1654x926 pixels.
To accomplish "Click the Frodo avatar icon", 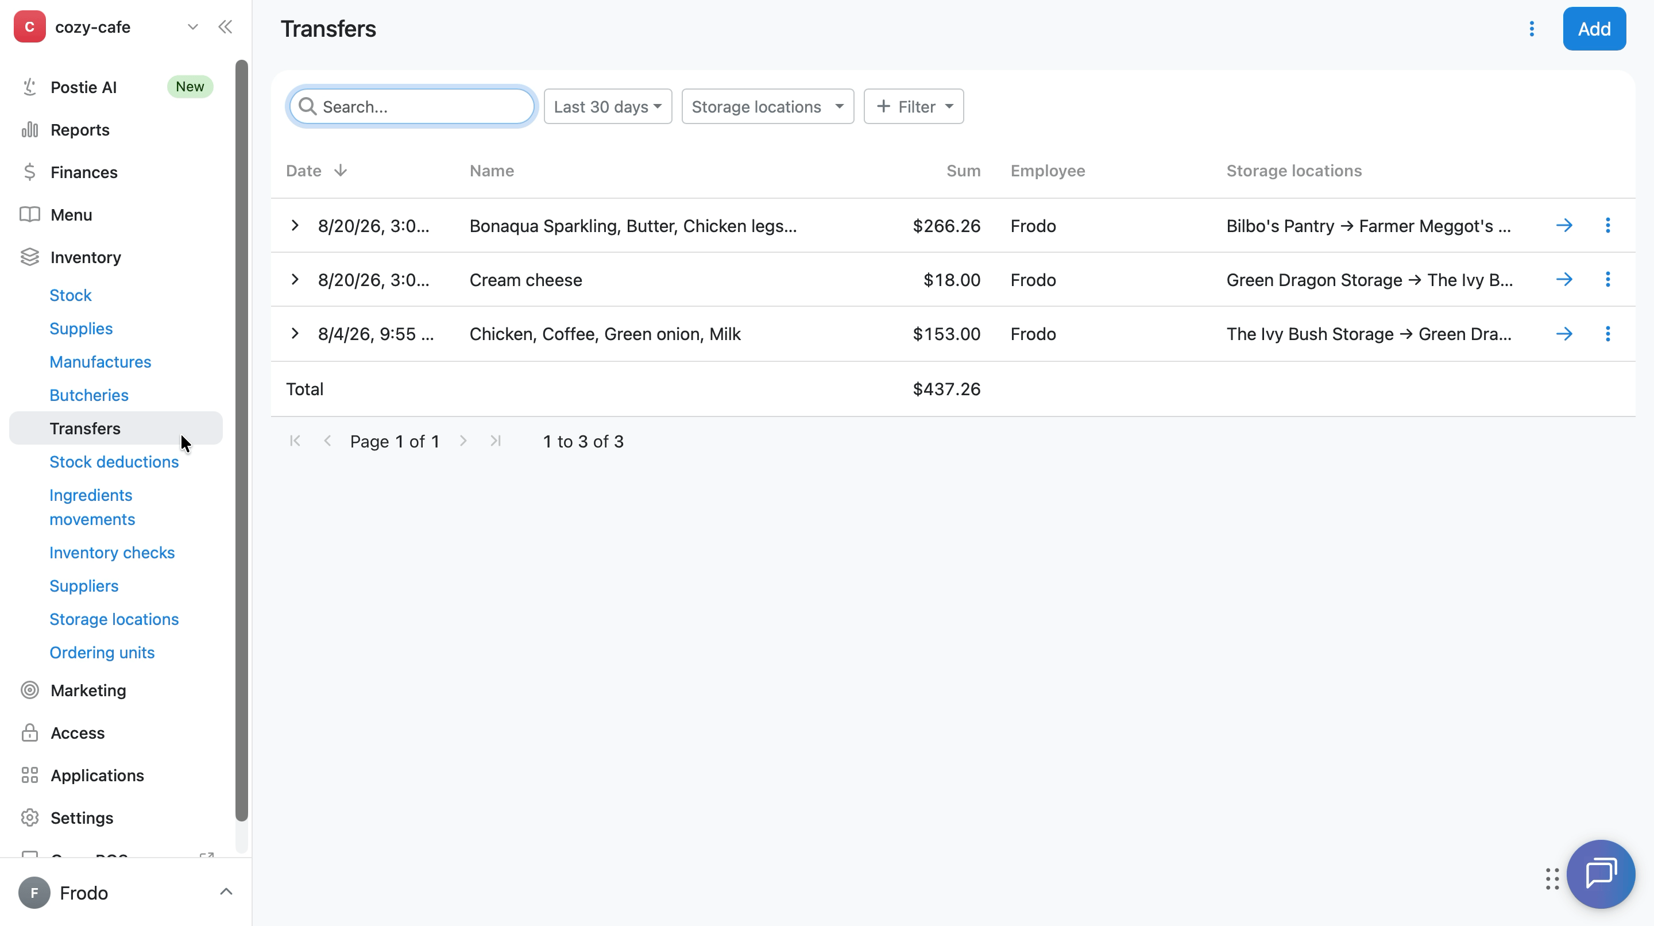I will pos(34,893).
